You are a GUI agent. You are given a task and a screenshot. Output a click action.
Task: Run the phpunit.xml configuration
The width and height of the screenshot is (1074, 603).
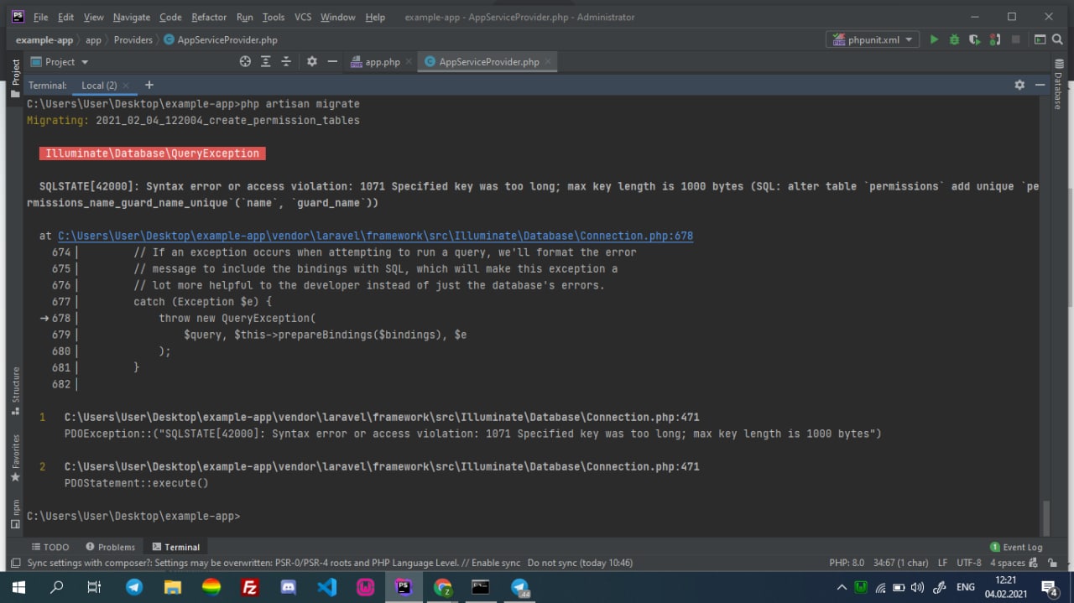pos(934,39)
